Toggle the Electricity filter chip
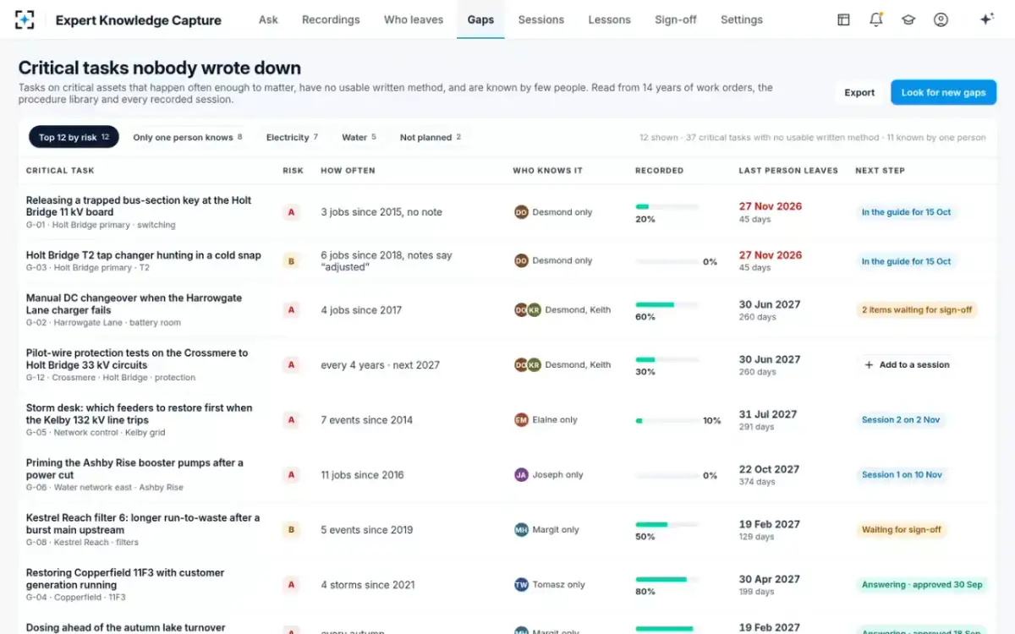This screenshot has width=1015, height=634. (292, 137)
